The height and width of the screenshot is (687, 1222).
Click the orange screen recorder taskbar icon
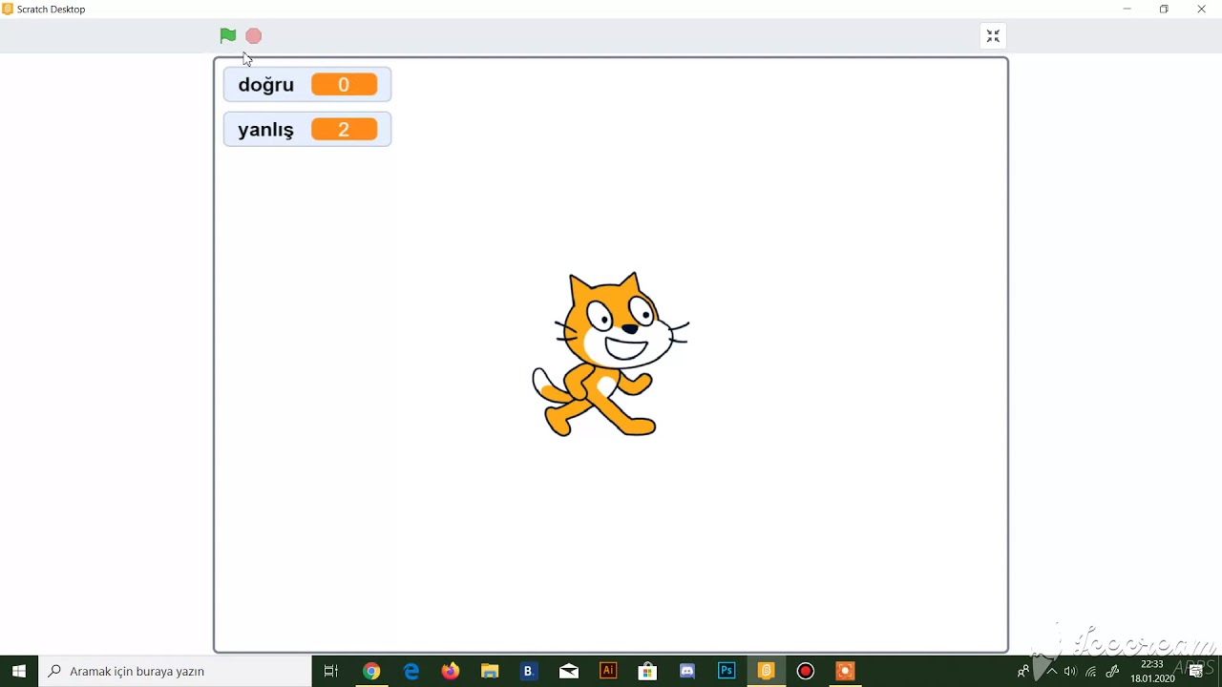[845, 671]
